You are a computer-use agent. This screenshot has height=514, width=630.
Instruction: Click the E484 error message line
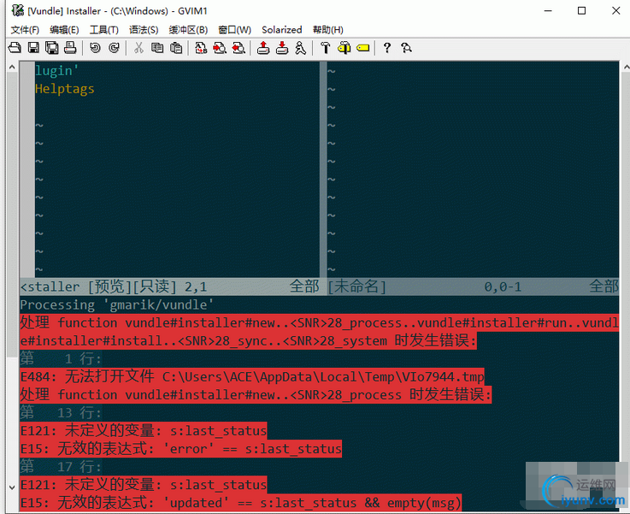(252, 376)
